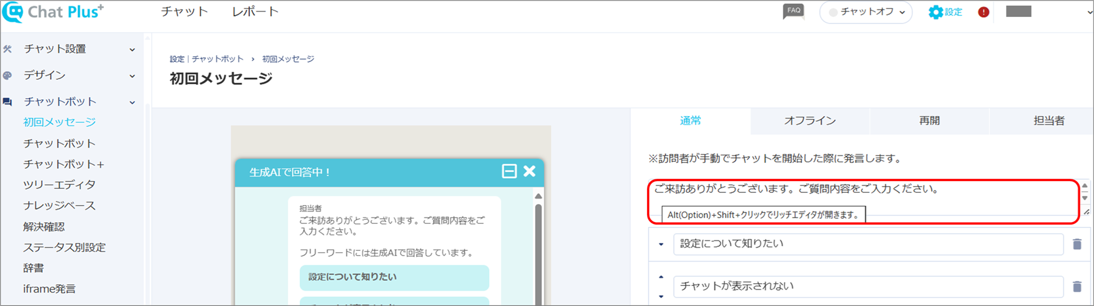The image size is (1094, 306).
Task: Click the message textarea scroll up arrow
Action: click(x=1085, y=186)
